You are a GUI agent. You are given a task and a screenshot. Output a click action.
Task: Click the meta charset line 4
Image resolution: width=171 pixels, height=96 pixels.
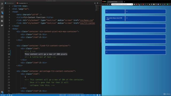[29, 15]
